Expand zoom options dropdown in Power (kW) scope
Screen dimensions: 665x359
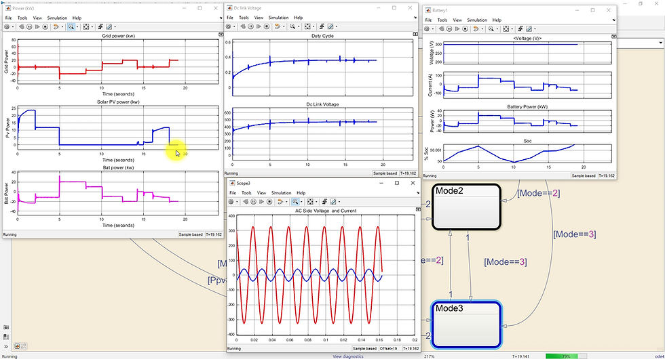77,26
